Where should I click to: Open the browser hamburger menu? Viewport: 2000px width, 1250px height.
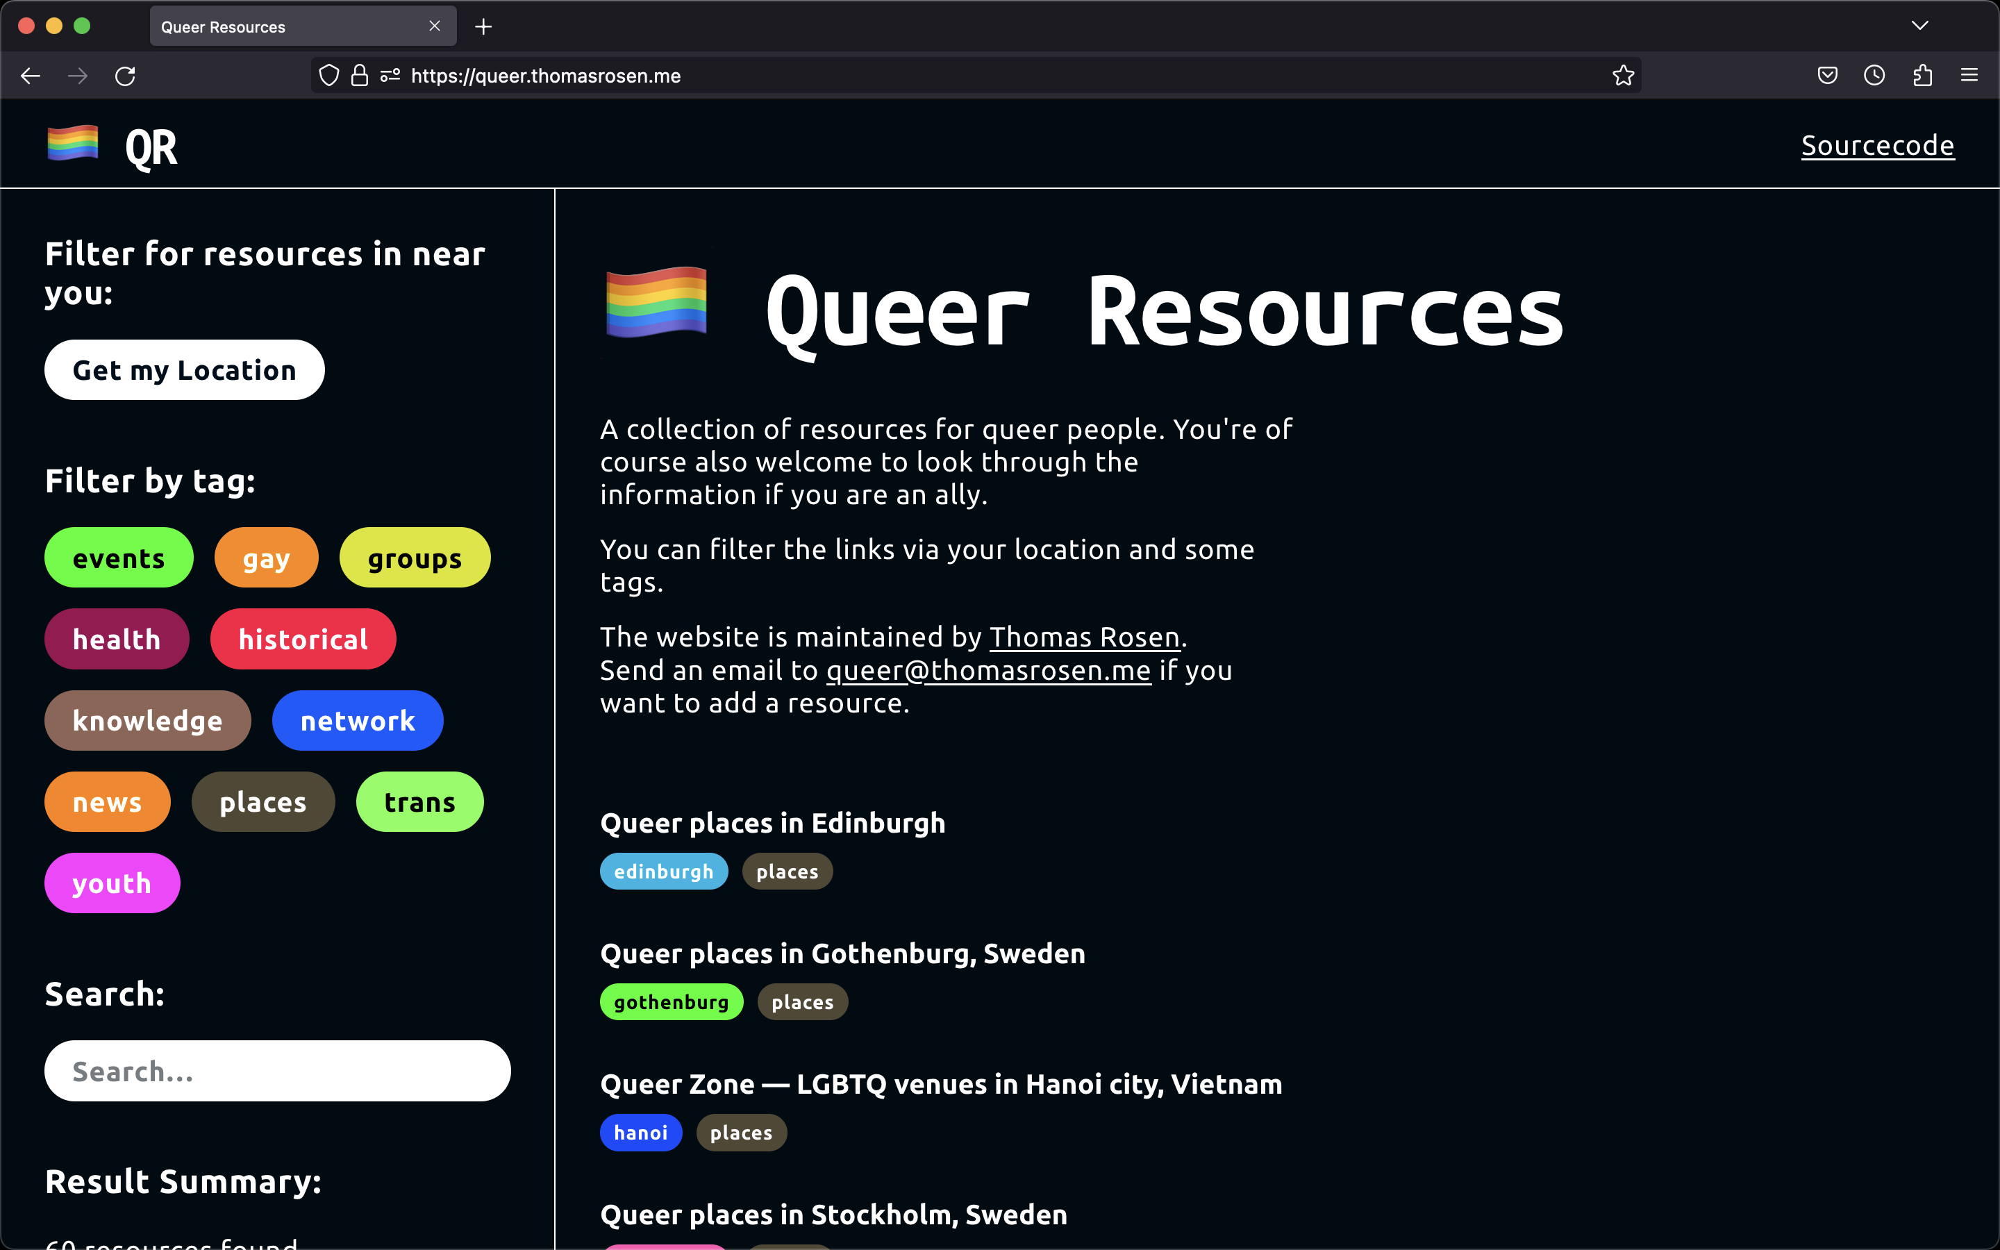pyautogui.click(x=1969, y=76)
